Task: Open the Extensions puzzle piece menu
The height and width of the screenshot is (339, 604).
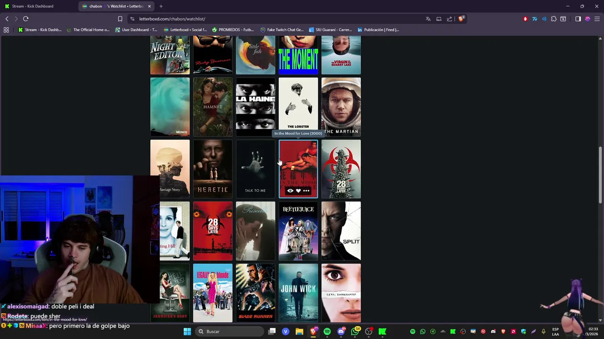Action: point(554,19)
